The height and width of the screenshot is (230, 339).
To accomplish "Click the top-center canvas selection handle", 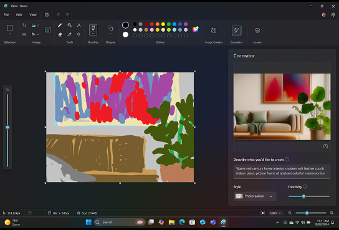I will [120, 71].
